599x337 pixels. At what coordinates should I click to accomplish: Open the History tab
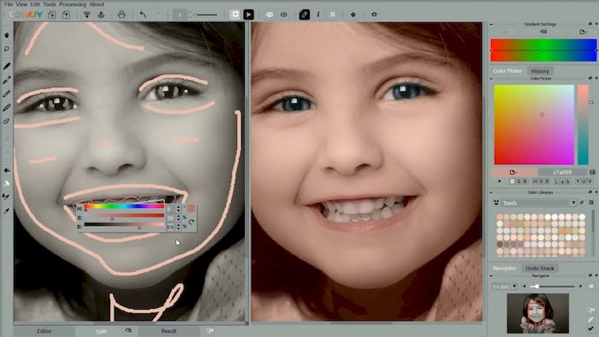pos(540,71)
